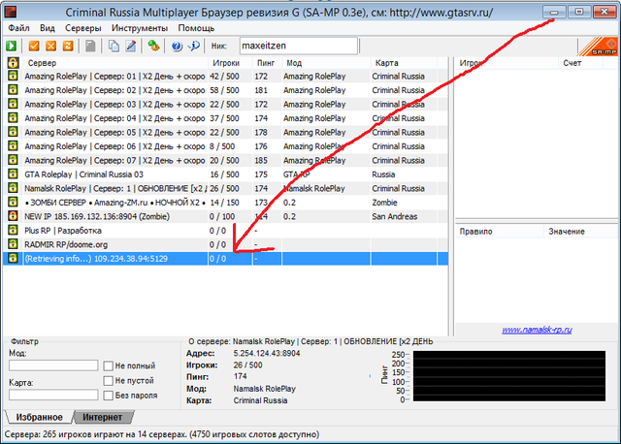Click the Правило column header
The height and width of the screenshot is (444, 621).
tap(500, 232)
